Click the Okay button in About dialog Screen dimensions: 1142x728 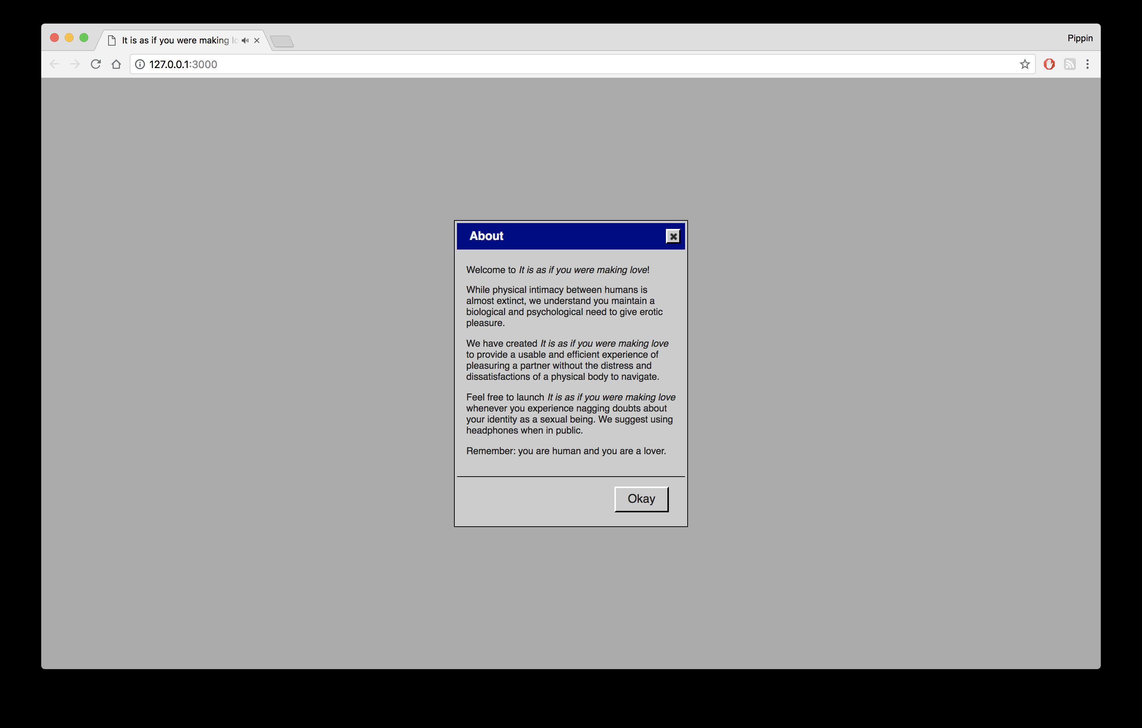point(641,499)
